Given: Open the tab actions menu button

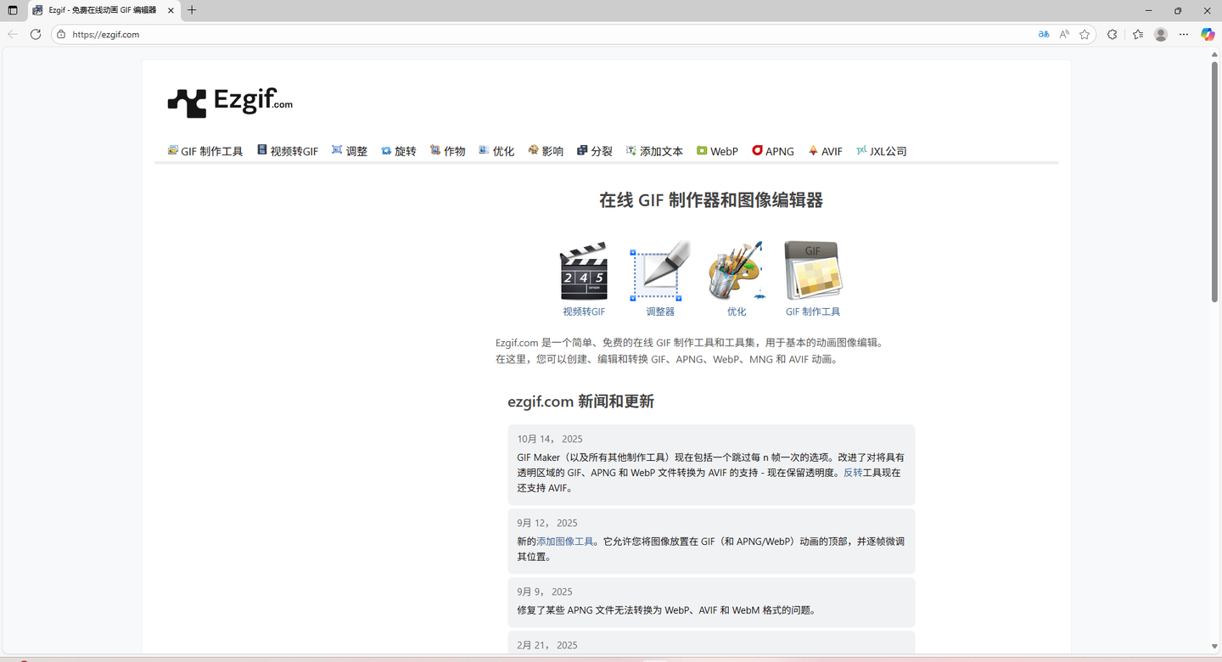Looking at the screenshot, I should coord(13,10).
